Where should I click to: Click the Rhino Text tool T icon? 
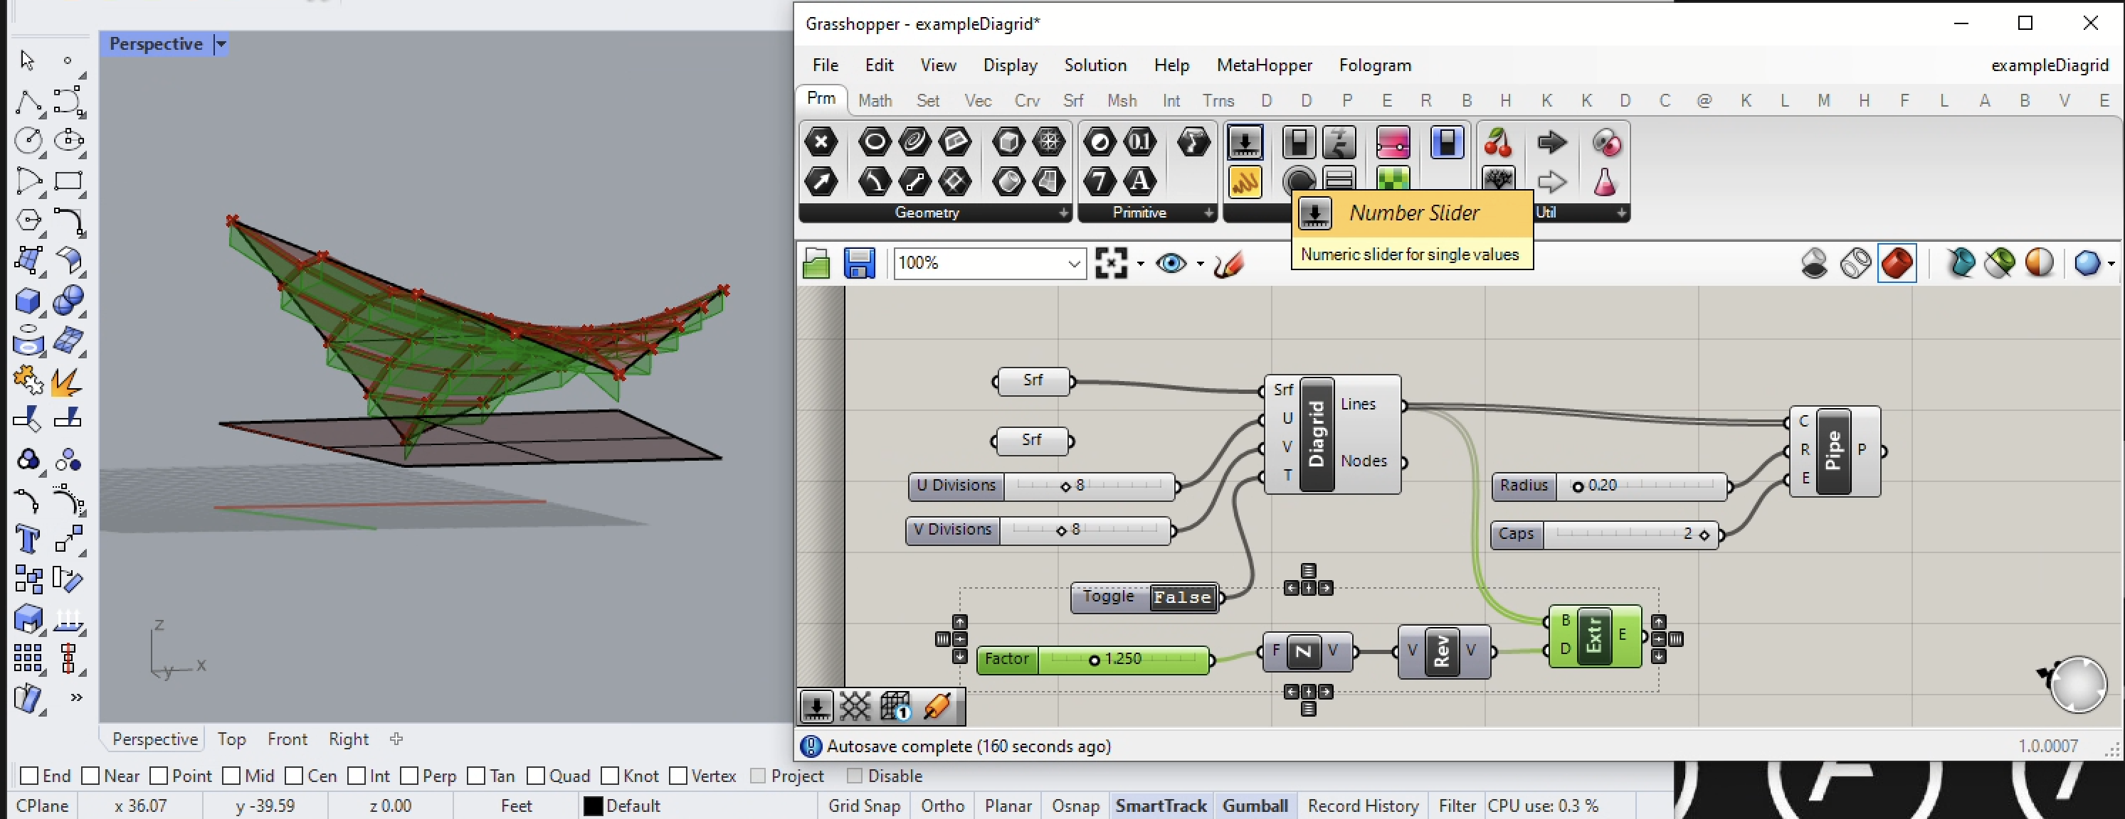tap(28, 540)
